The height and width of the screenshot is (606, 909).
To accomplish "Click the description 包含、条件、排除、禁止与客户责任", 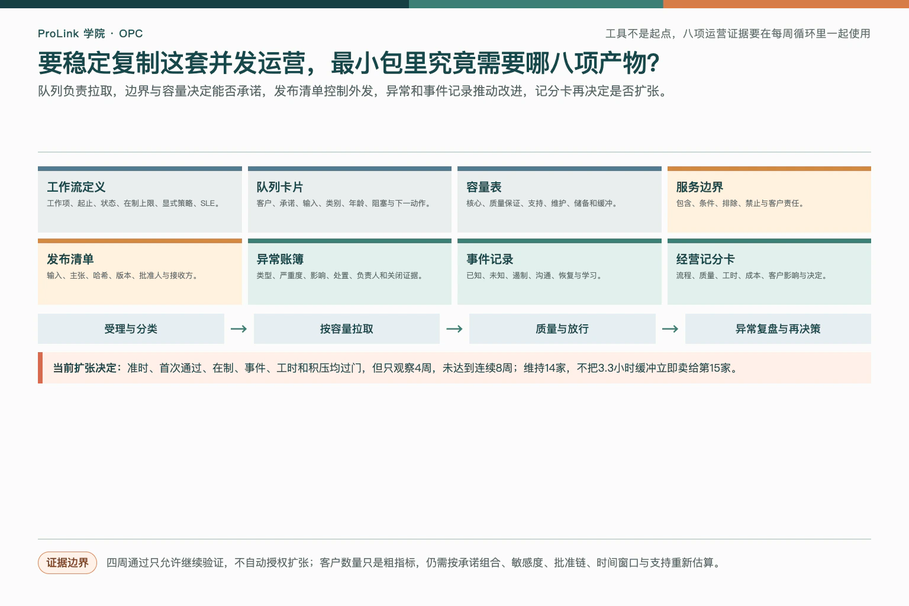I will pos(742,204).
